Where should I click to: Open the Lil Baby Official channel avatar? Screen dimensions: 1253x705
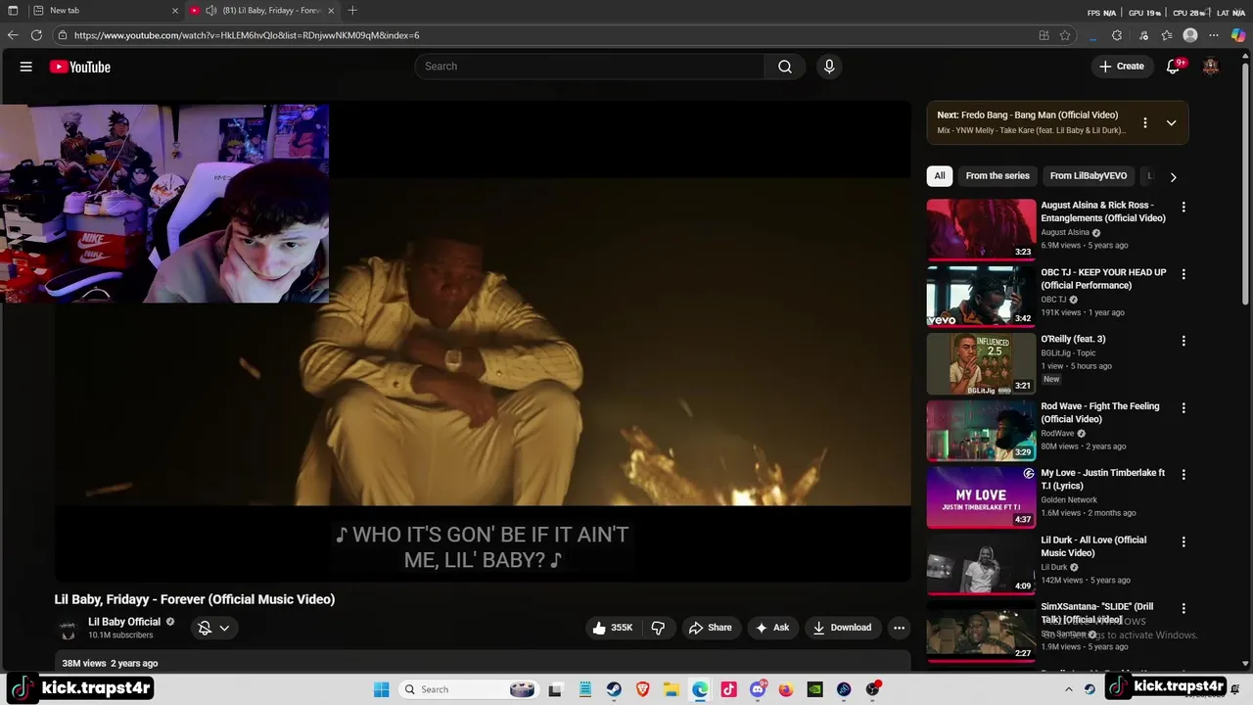(x=68, y=629)
